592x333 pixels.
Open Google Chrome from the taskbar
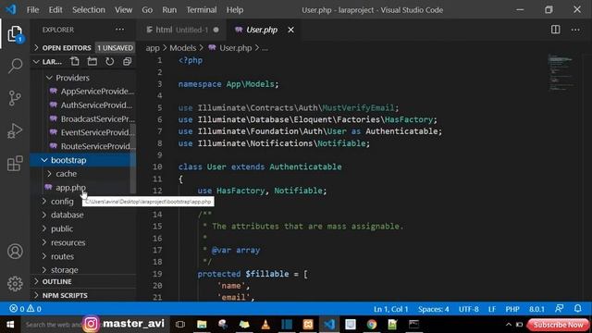372,325
